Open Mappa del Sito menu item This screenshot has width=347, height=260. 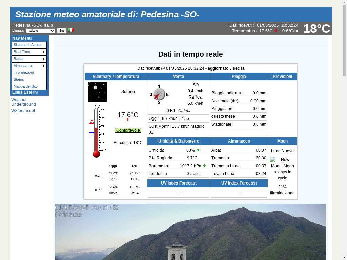29,86
